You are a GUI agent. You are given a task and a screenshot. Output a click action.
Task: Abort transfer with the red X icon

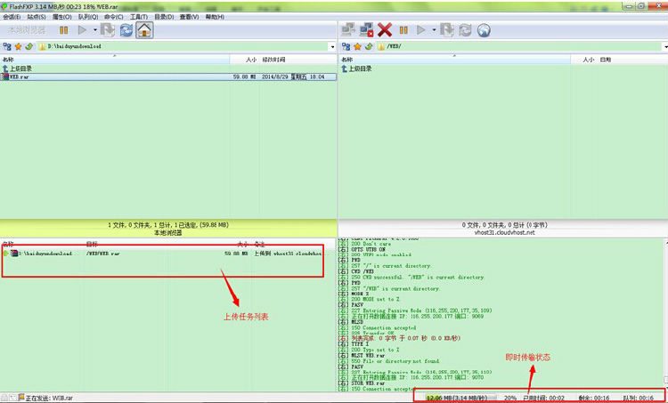coord(385,29)
